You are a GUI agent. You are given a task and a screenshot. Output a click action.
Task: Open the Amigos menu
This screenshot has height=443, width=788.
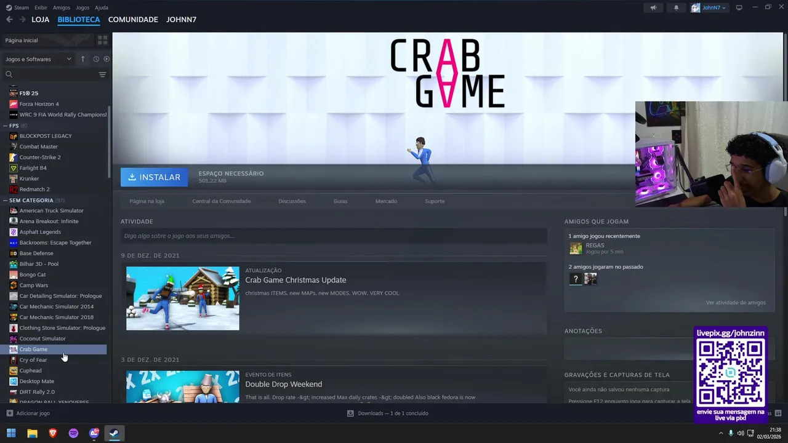point(62,7)
